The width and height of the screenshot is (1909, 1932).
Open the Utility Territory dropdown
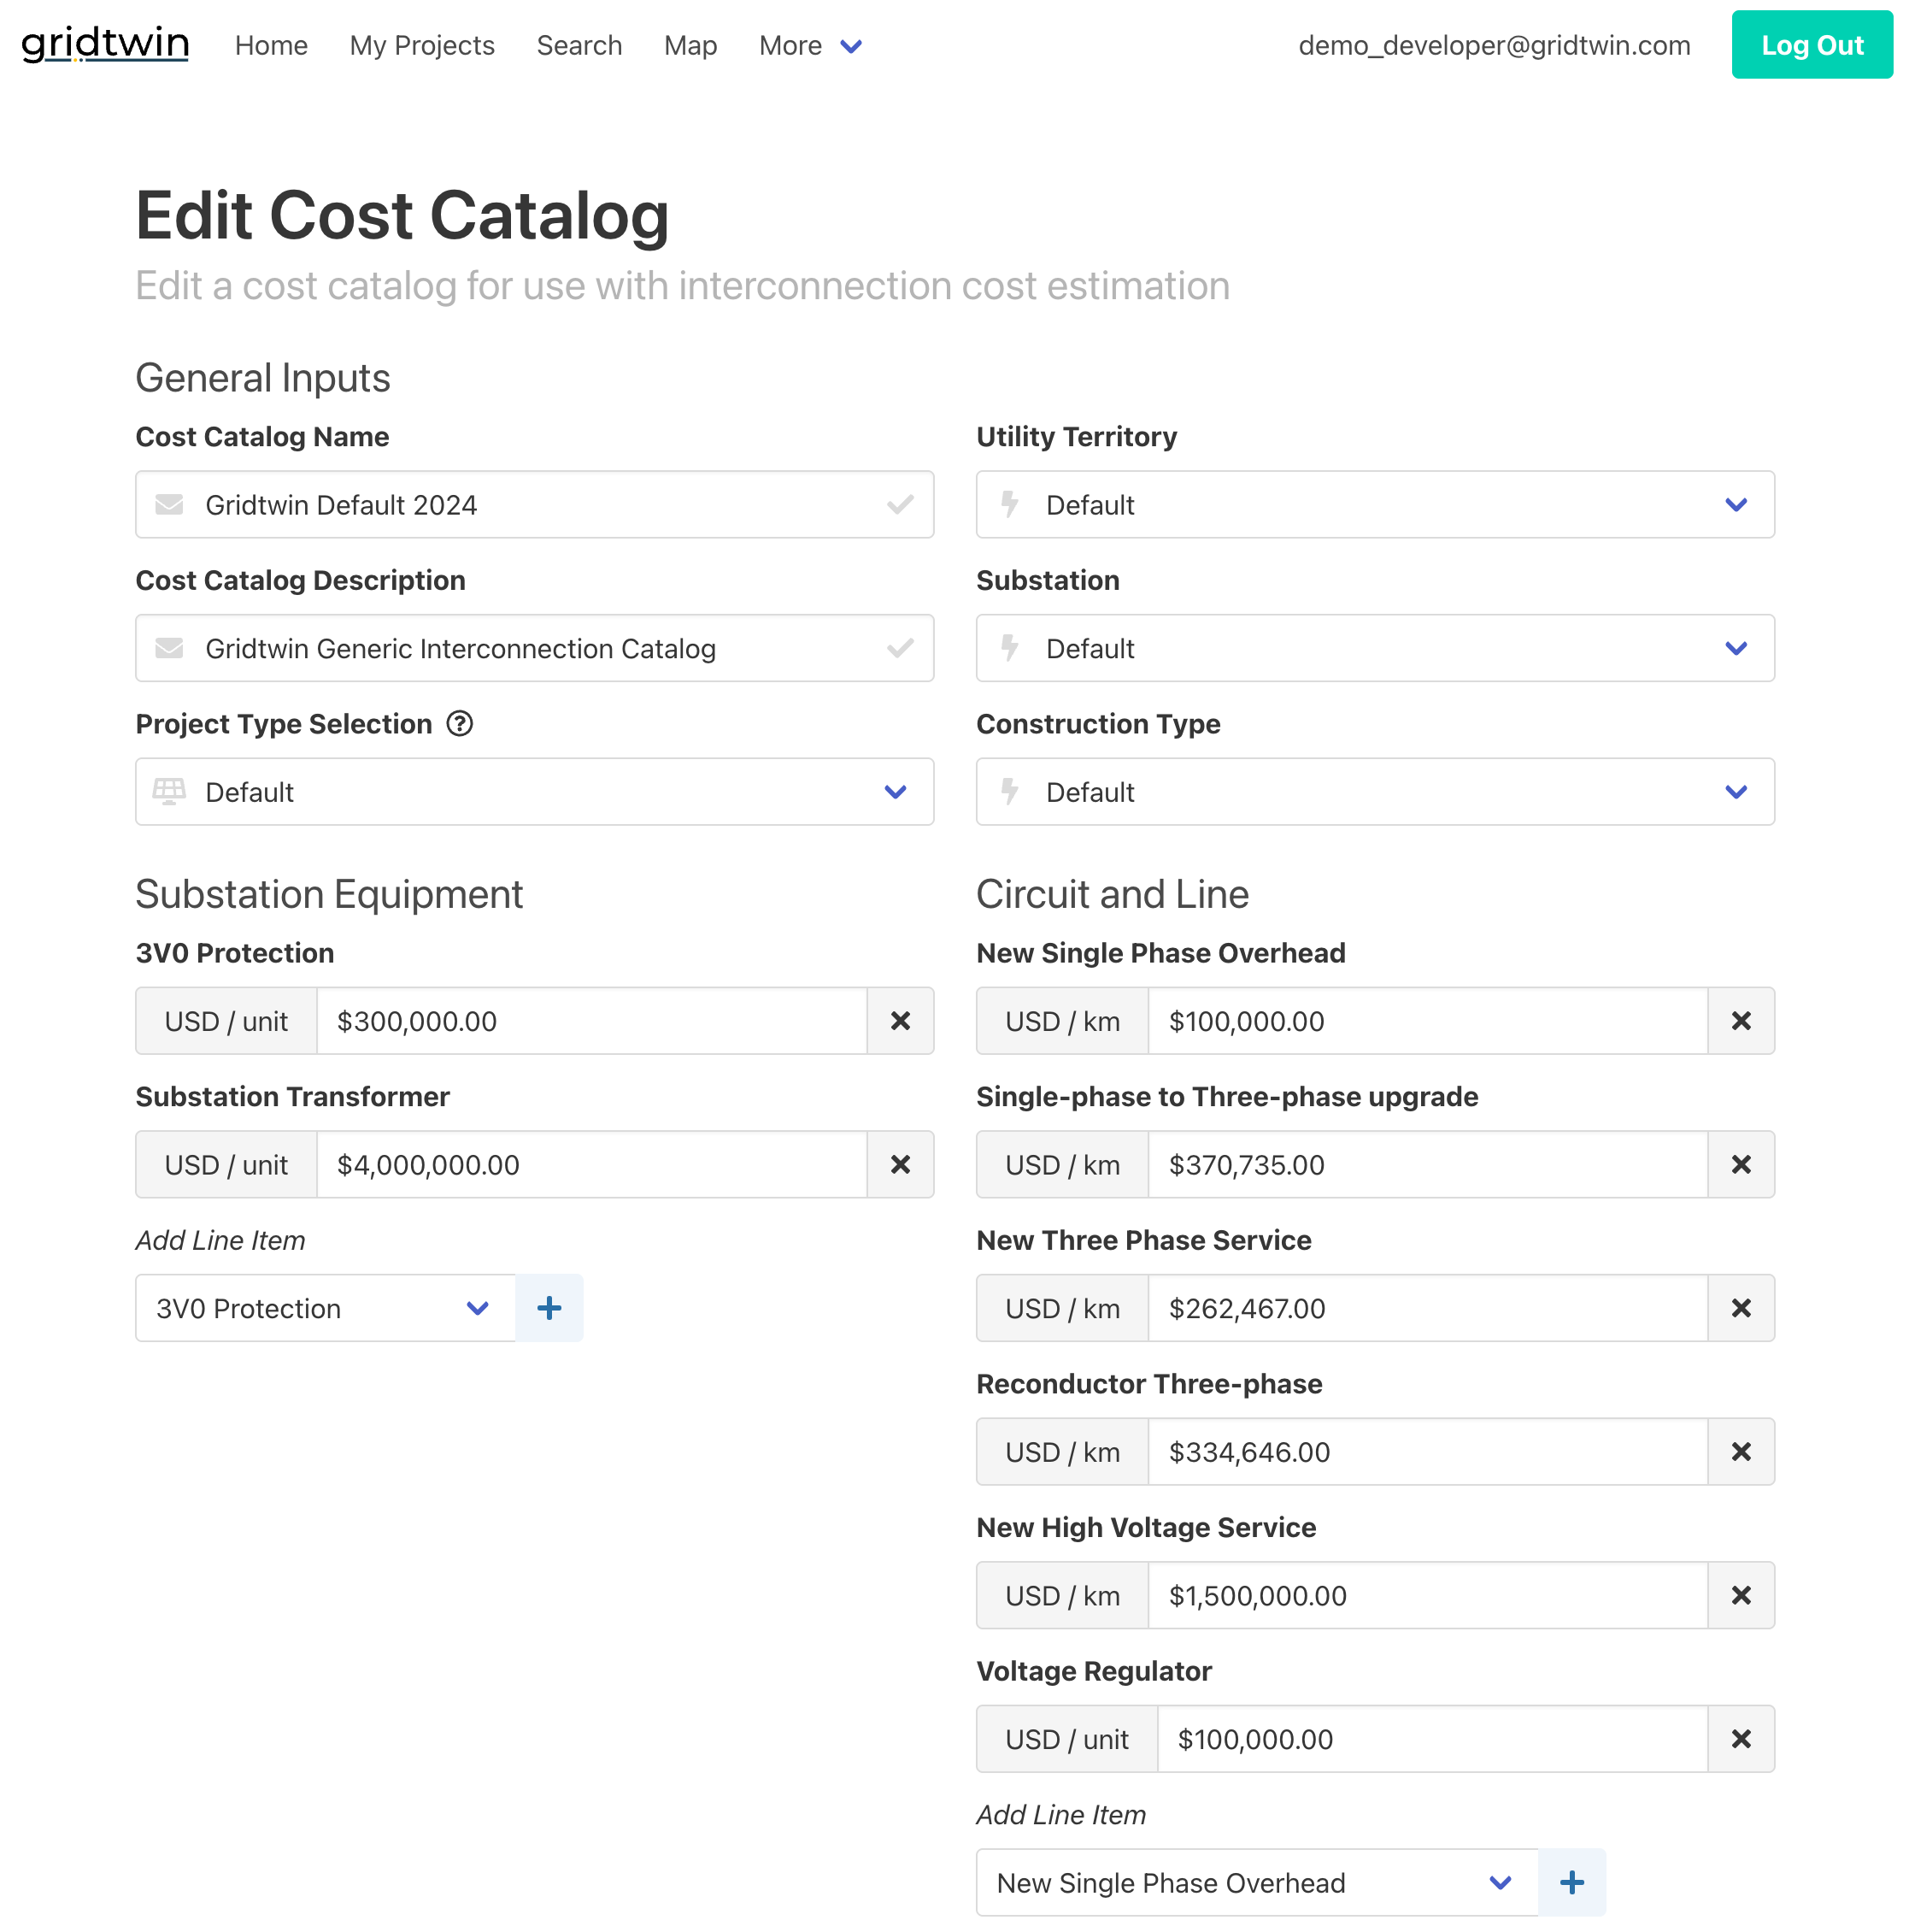coord(1736,505)
